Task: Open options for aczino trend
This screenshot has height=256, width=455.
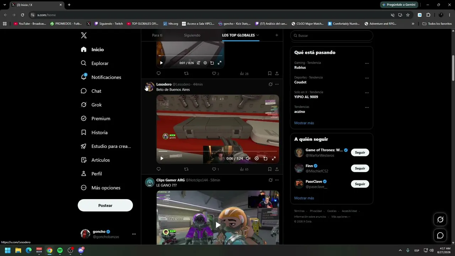Action: [x=367, y=107]
